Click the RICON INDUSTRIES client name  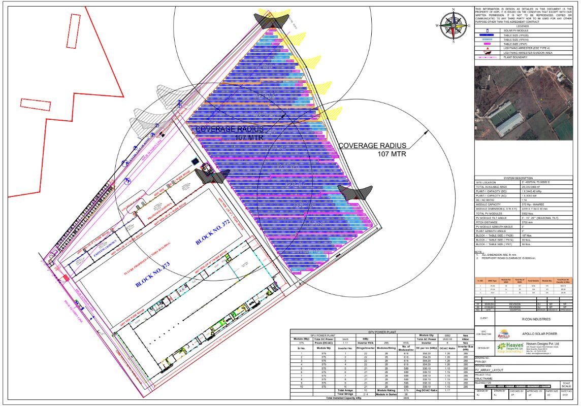(x=535, y=320)
